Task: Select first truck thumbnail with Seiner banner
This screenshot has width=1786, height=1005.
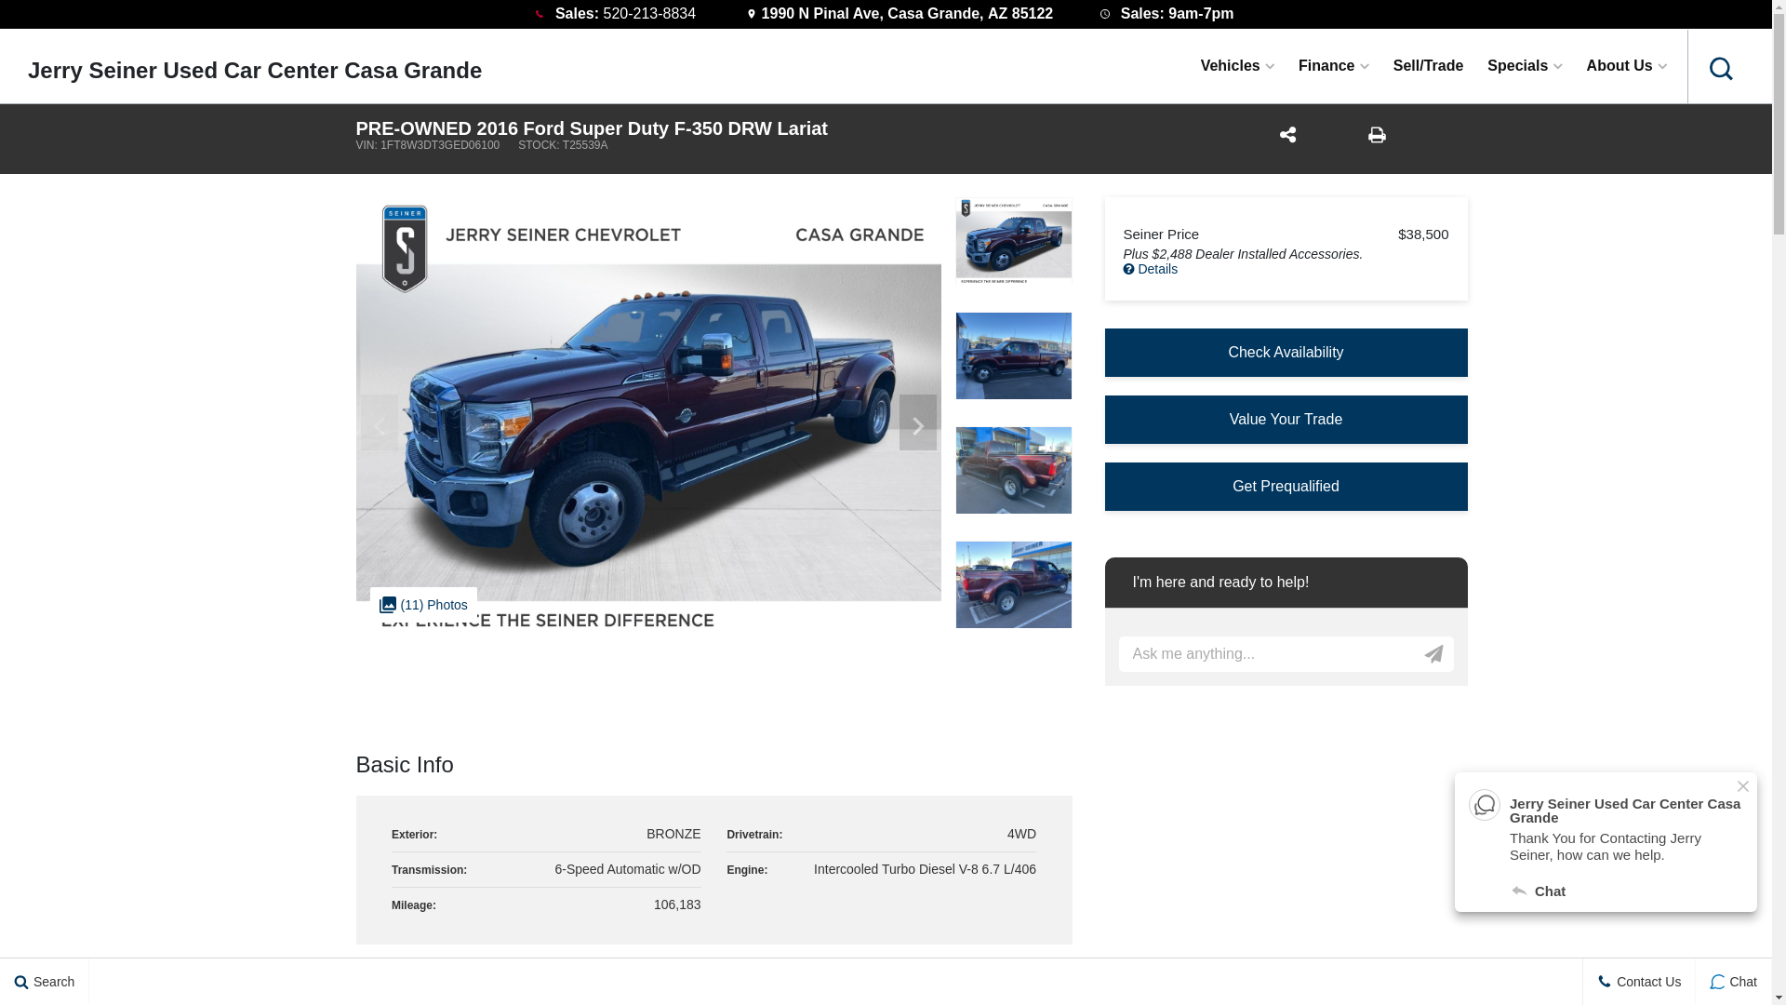Action: coord(1013,241)
